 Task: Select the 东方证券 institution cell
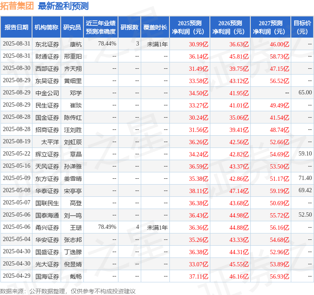pos(47,179)
